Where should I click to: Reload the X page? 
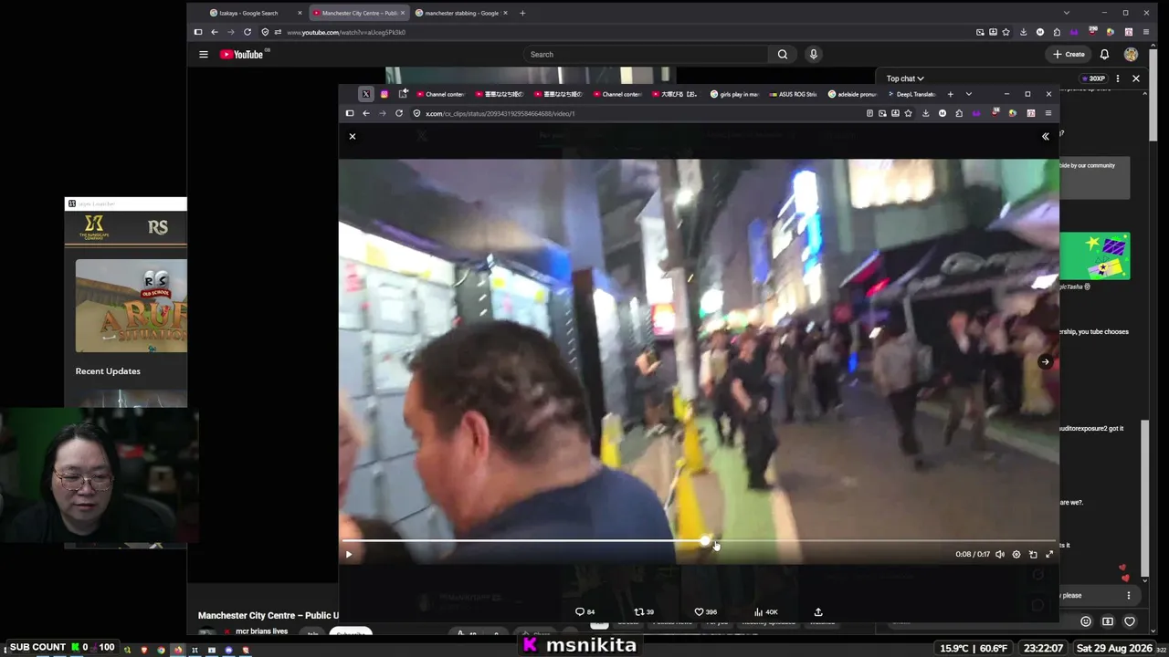tap(399, 113)
